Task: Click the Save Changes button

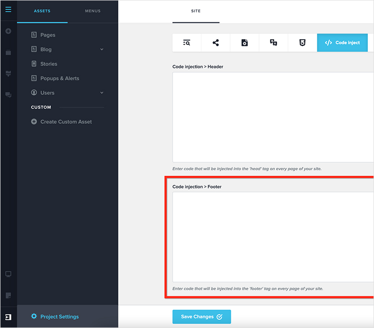Action: click(x=201, y=316)
